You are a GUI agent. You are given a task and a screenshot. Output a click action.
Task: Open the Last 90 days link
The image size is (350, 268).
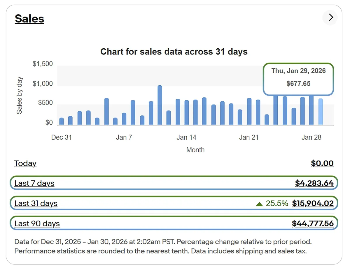(x=37, y=223)
